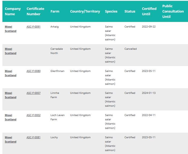Click the 2024-01-13 certified until date
The width and height of the screenshot is (188, 154).
(149, 93)
